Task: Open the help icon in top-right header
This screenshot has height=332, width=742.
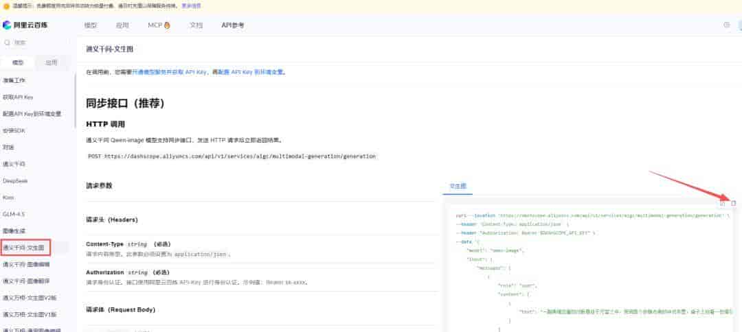Action: 727,25
